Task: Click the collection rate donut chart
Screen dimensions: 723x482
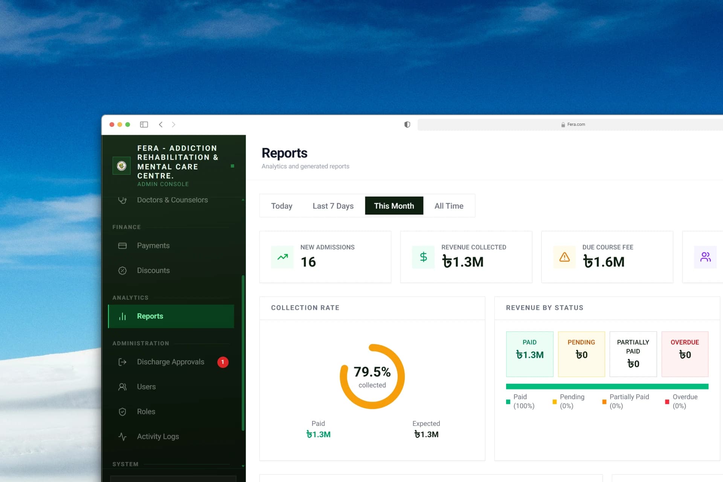Action: (x=372, y=377)
